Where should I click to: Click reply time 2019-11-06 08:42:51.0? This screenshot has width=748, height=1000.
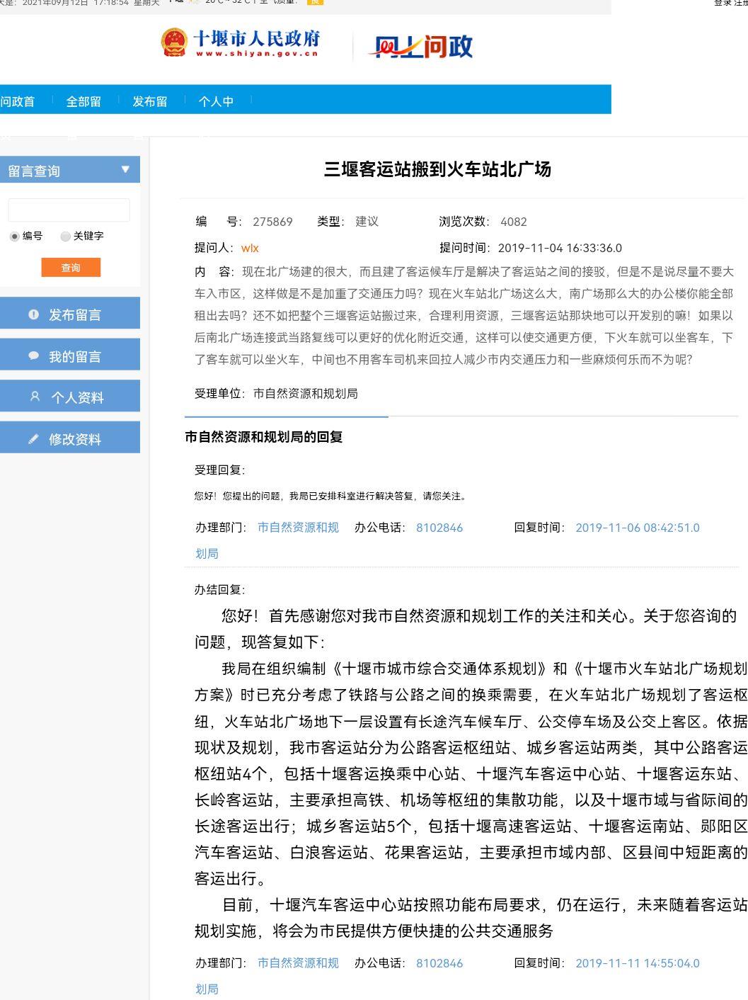coord(638,528)
